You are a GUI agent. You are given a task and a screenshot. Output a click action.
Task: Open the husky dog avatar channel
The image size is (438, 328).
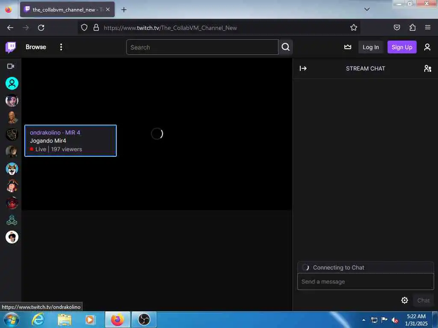tap(12, 169)
